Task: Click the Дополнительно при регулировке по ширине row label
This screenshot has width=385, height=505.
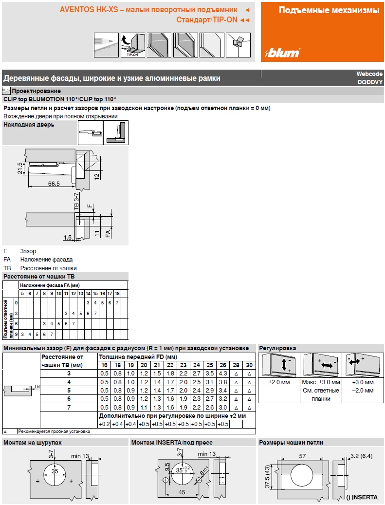Action: (172, 416)
